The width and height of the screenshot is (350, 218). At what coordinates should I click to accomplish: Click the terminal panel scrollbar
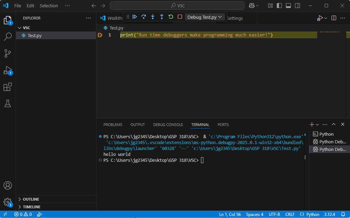305,157
